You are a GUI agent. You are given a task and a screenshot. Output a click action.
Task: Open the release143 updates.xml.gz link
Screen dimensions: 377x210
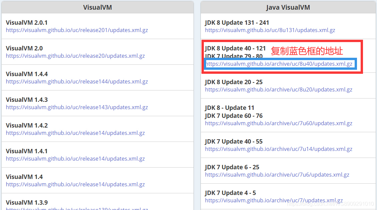[77, 107]
